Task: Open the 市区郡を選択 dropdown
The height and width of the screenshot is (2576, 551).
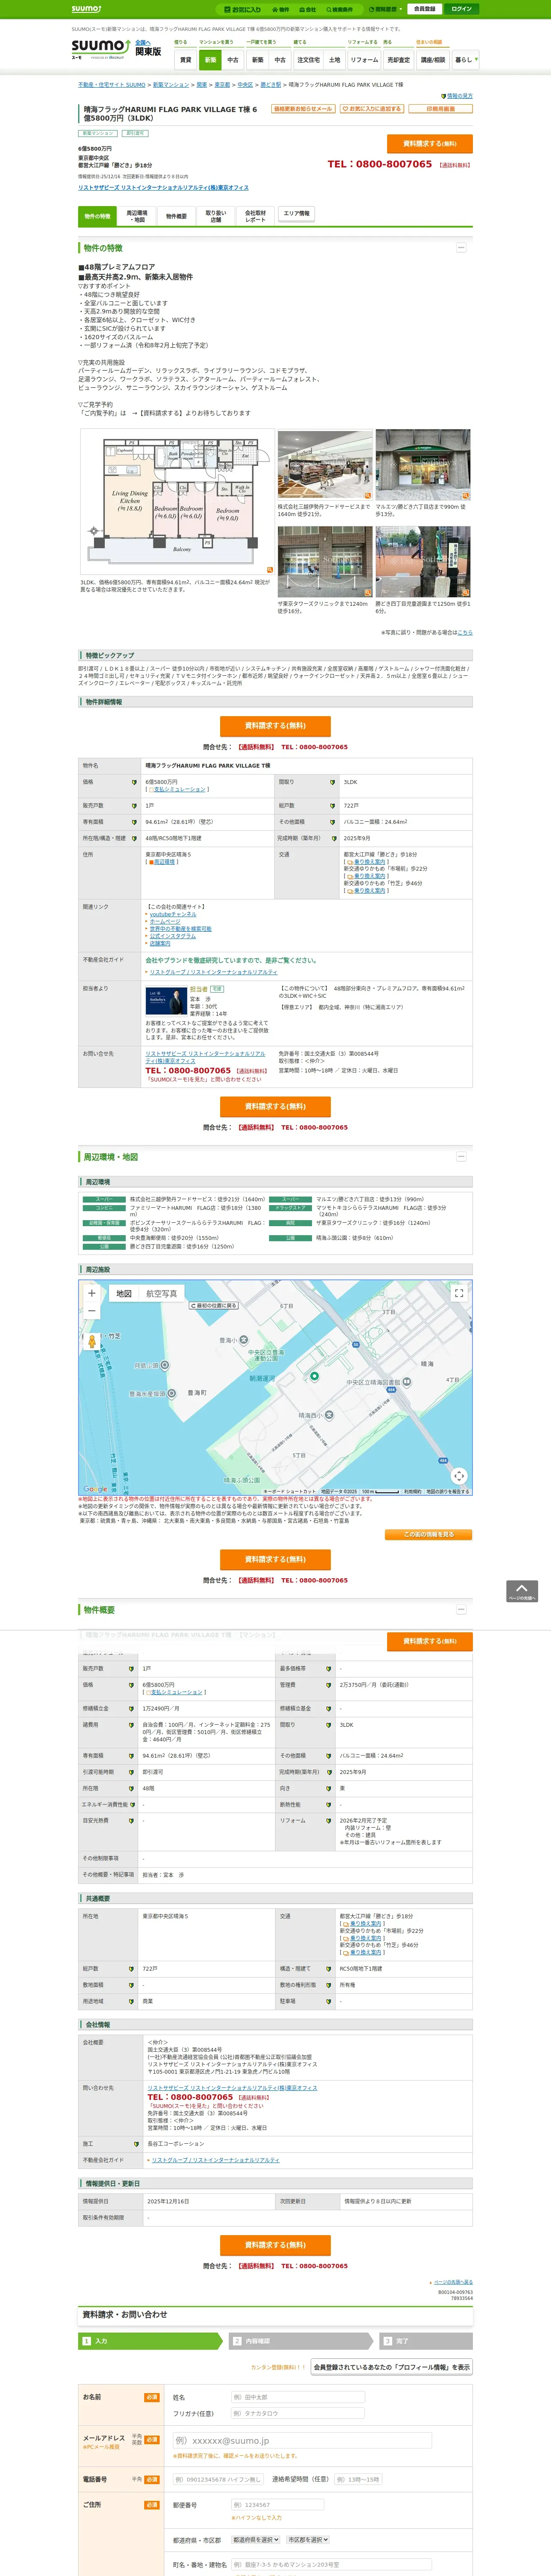Action: pos(308,2539)
